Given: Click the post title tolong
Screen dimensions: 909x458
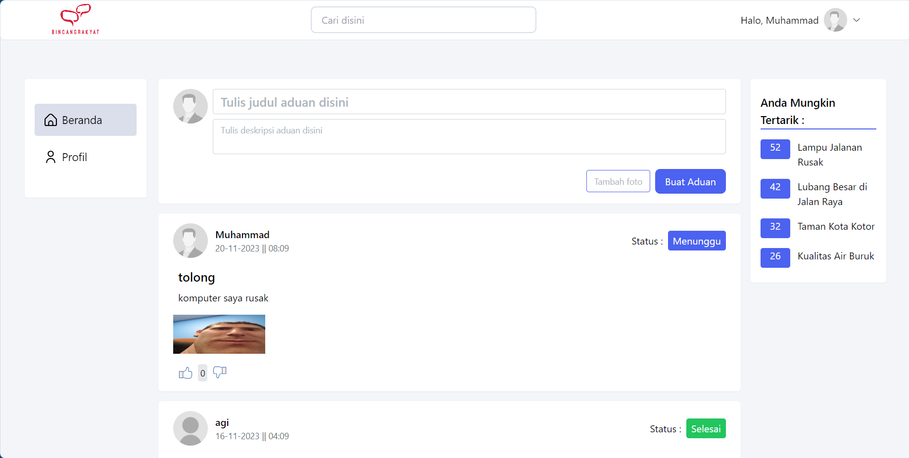Looking at the screenshot, I should 196,277.
